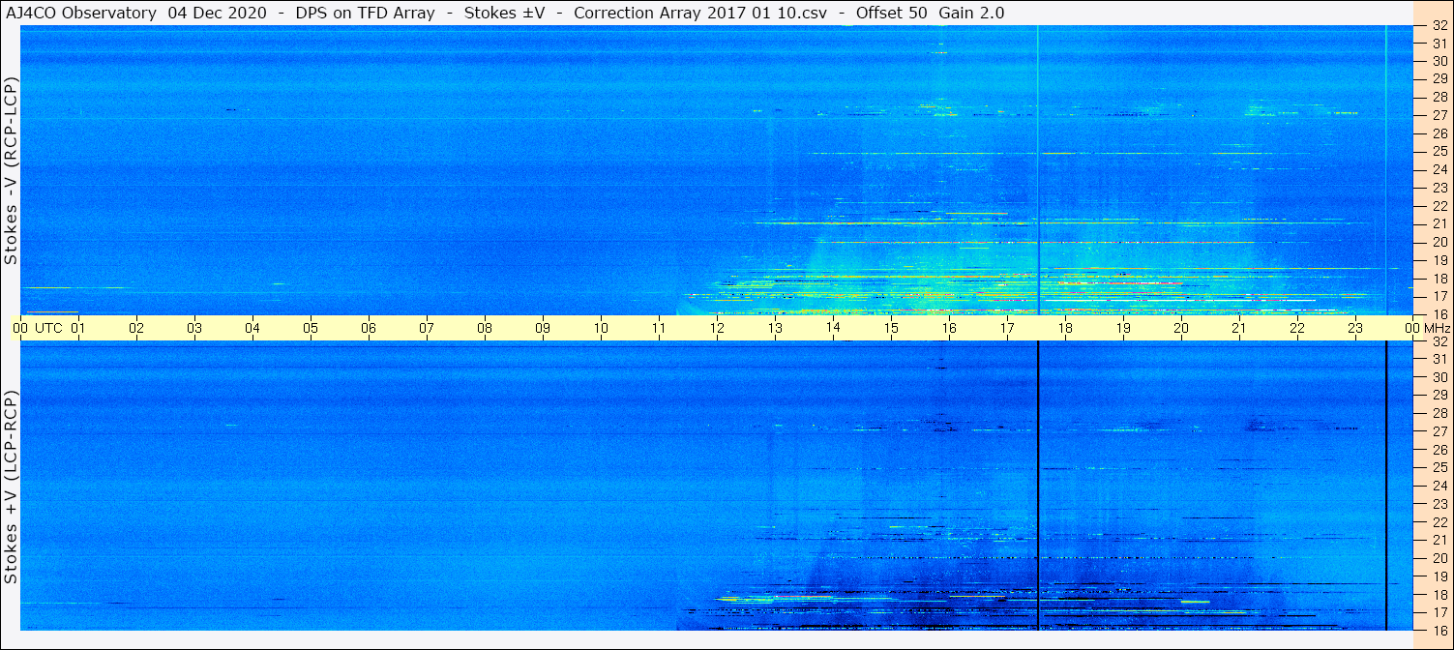Select the 02 hour mark on time axis
This screenshot has width=1454, height=650.
click(x=136, y=328)
